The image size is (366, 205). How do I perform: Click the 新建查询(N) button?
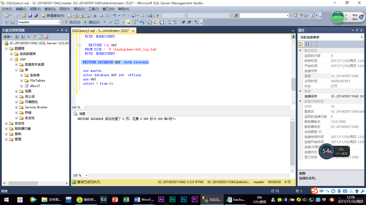pos(53,15)
